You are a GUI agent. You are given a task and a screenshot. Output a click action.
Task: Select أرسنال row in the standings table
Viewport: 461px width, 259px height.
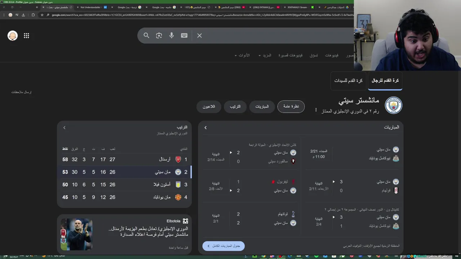coord(124,159)
